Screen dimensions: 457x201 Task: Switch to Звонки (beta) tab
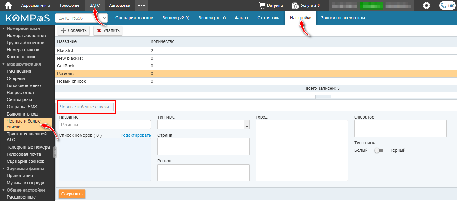(x=212, y=18)
